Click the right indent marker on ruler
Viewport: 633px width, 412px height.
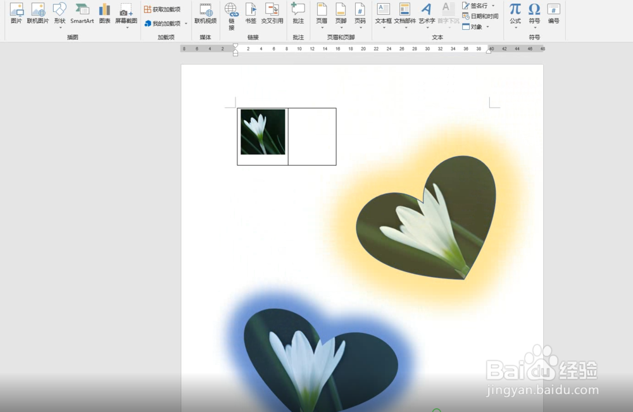tap(489, 51)
